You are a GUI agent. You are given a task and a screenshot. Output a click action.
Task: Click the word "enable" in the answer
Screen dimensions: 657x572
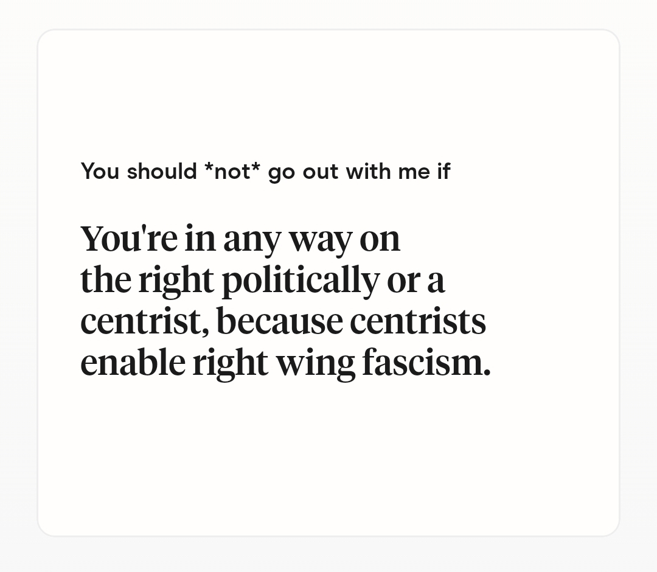(x=133, y=363)
